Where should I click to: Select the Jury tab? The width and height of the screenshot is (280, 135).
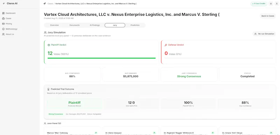pos(115,25)
